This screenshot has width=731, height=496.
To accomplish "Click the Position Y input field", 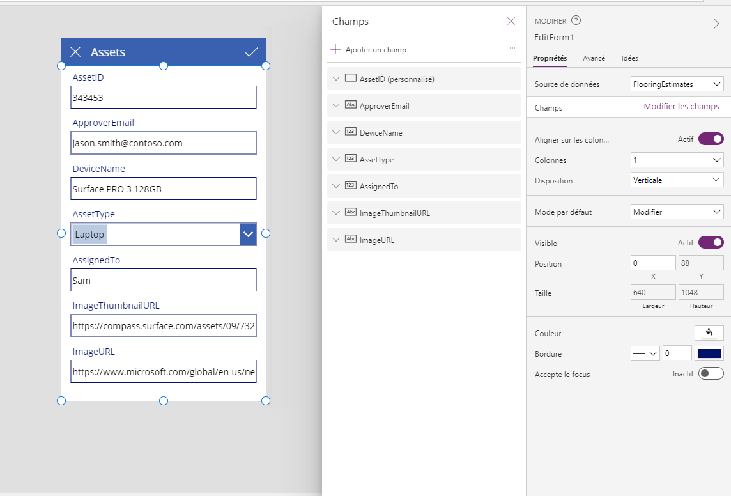I will 701,263.
